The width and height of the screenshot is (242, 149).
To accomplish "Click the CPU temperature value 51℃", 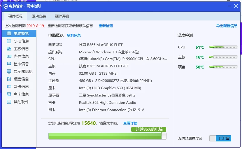I will [x=200, y=47].
